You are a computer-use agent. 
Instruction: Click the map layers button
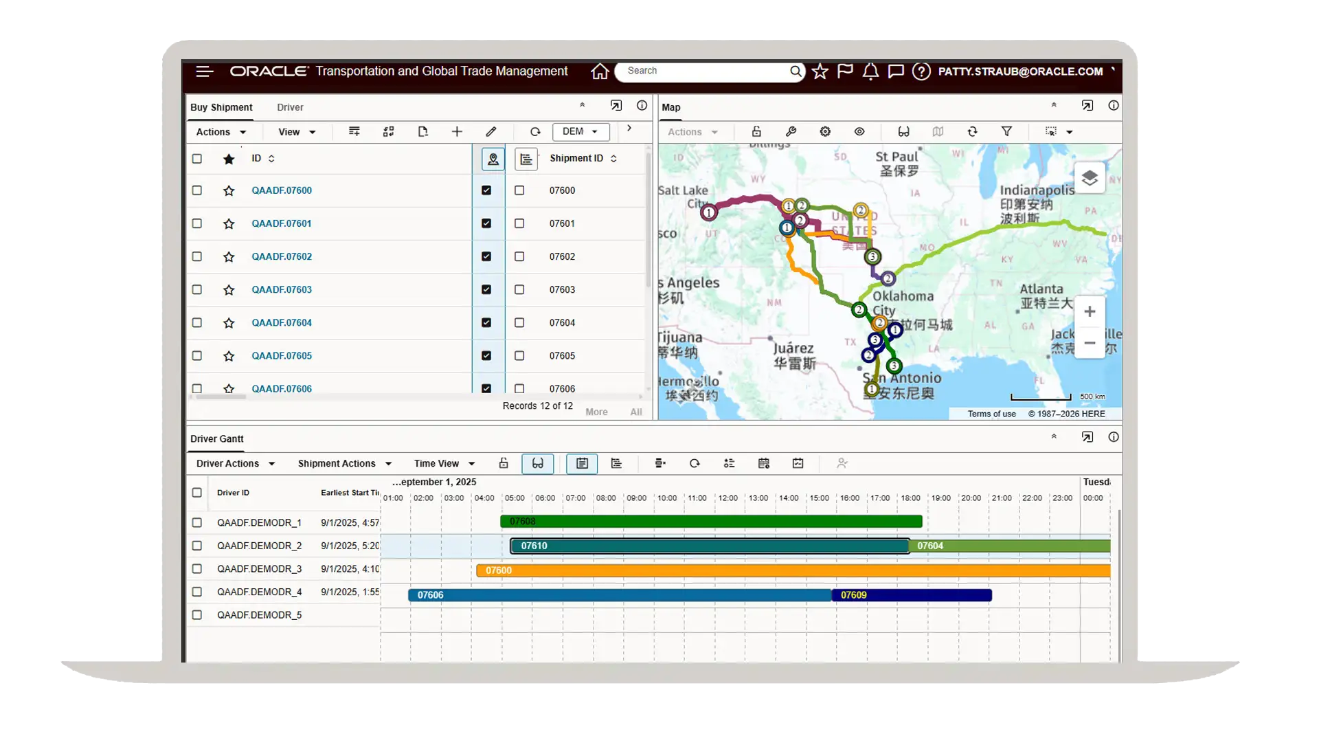(1089, 179)
